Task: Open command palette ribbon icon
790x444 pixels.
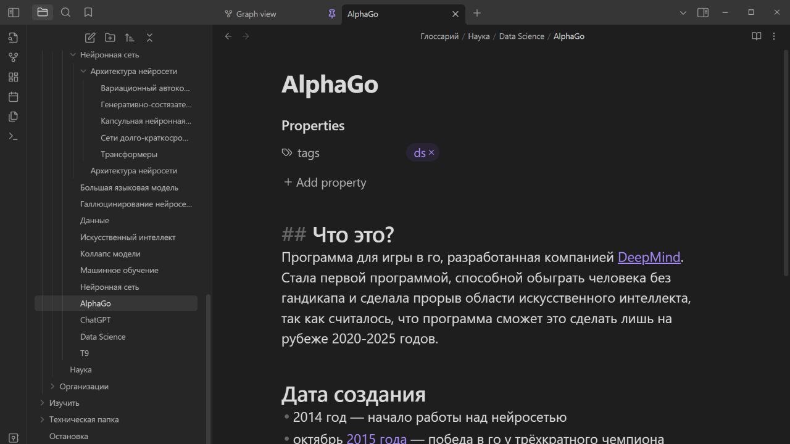Action: click(x=14, y=136)
